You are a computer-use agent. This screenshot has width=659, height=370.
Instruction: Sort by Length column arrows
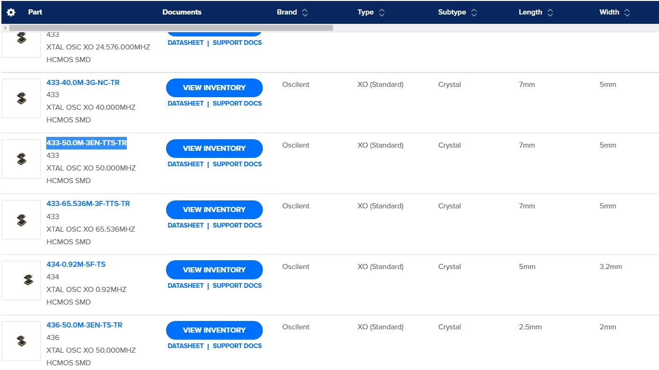(550, 13)
